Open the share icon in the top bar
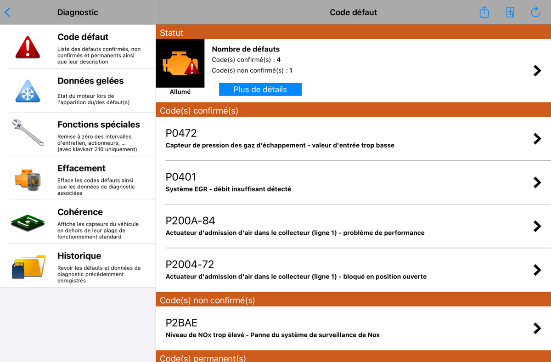The width and height of the screenshot is (551, 362). pyautogui.click(x=484, y=12)
